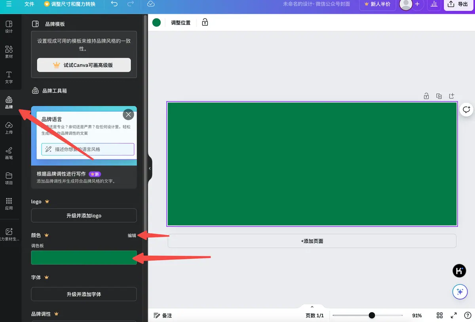Open the 项目 sidebar tab
Image resolution: width=475 pixels, height=322 pixels.
(x=9, y=179)
